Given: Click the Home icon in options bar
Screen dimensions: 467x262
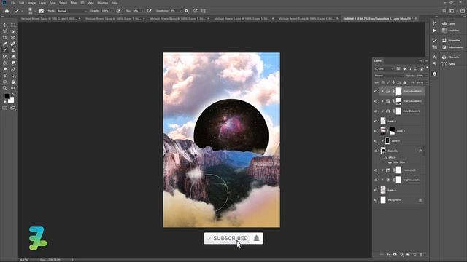Looking at the screenshot, I should [7, 11].
